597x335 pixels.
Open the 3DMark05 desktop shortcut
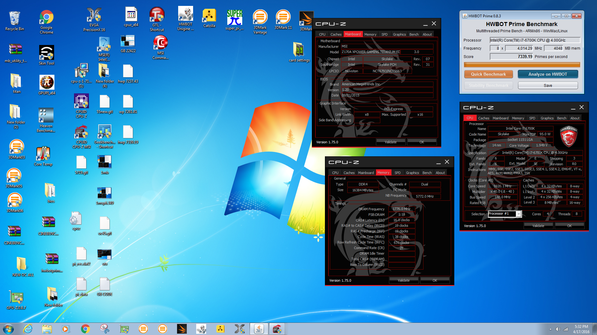click(14, 178)
